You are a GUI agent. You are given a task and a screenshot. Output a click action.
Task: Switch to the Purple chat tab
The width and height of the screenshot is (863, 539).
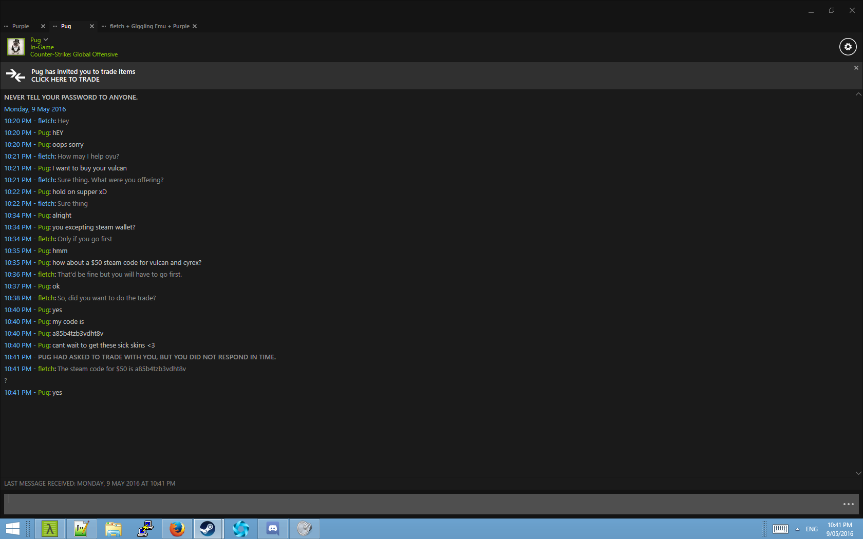click(21, 26)
